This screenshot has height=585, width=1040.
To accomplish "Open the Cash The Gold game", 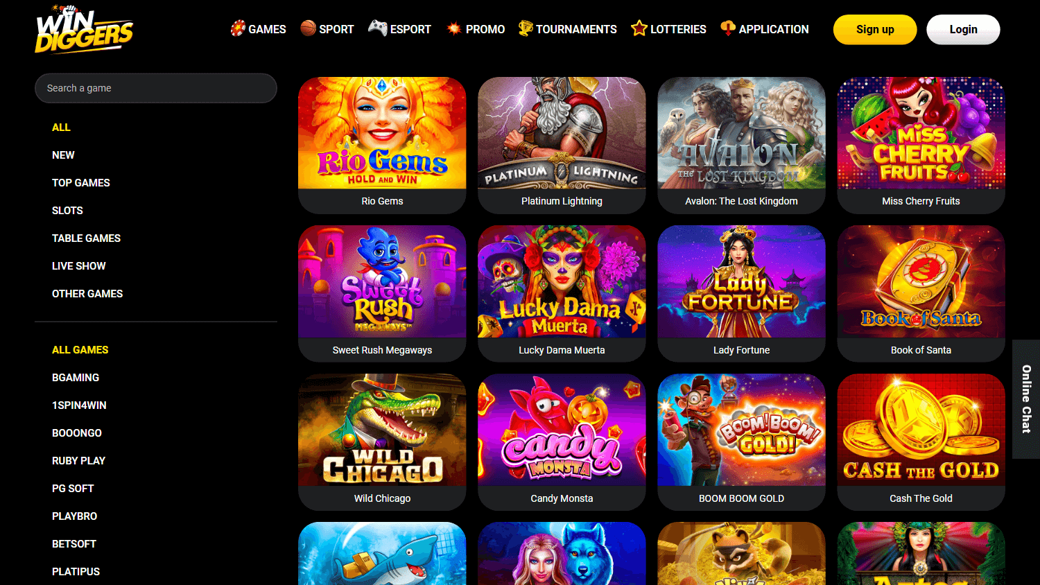I will [x=921, y=442].
